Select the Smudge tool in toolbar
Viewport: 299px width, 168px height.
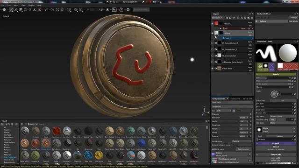click(30, 9)
